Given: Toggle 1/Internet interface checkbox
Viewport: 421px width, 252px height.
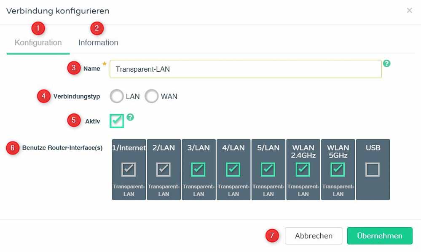Looking at the screenshot, I should pos(129,169).
